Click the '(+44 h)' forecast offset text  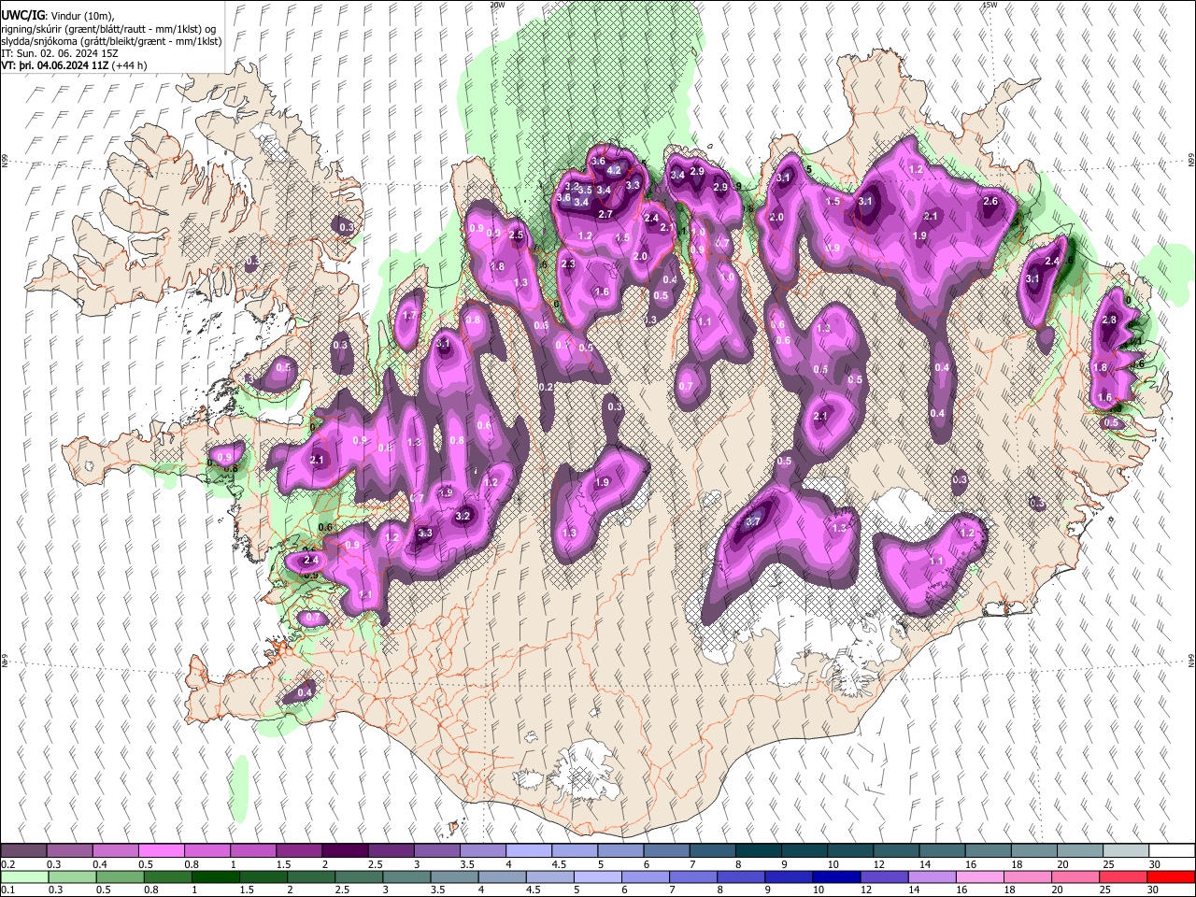point(129,66)
